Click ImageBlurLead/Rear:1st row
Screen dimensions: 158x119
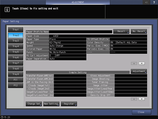(x=56, y=92)
